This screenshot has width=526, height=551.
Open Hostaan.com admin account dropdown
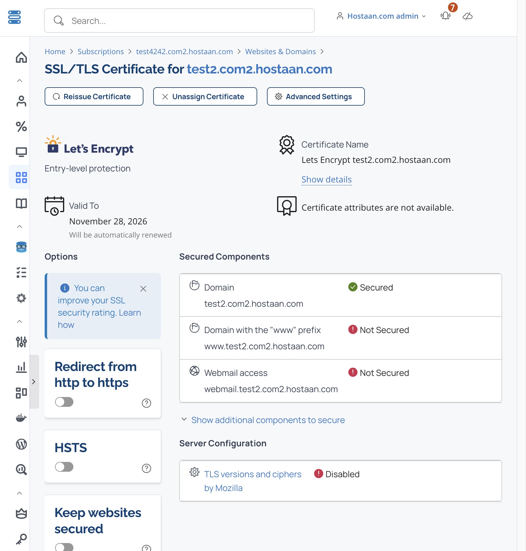381,16
